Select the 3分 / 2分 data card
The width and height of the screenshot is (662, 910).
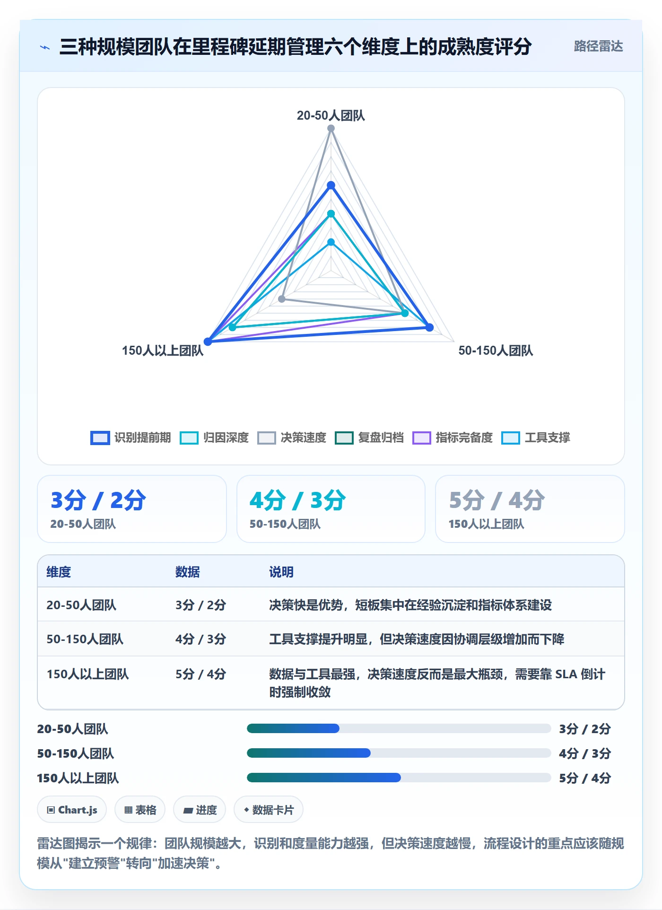[132, 509]
